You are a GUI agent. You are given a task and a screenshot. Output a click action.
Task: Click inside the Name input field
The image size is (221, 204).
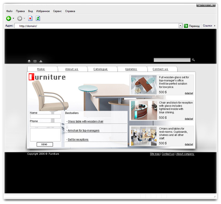point(45,117)
